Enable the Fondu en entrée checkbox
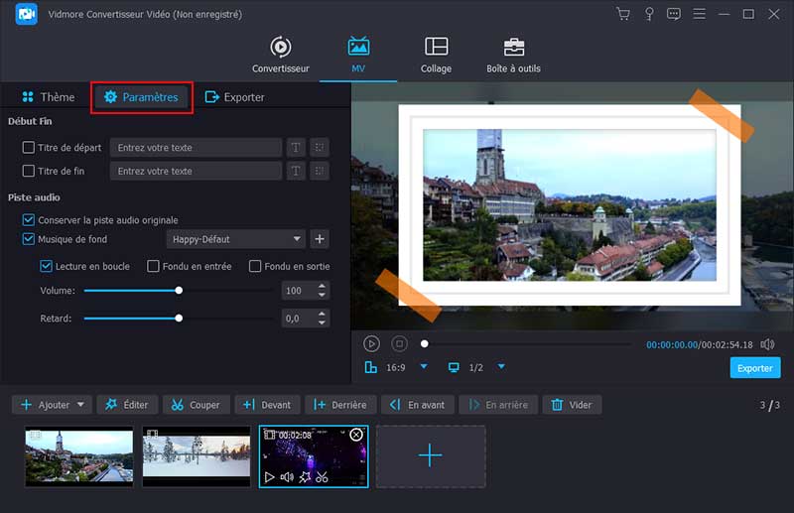This screenshot has width=794, height=513. click(x=153, y=266)
